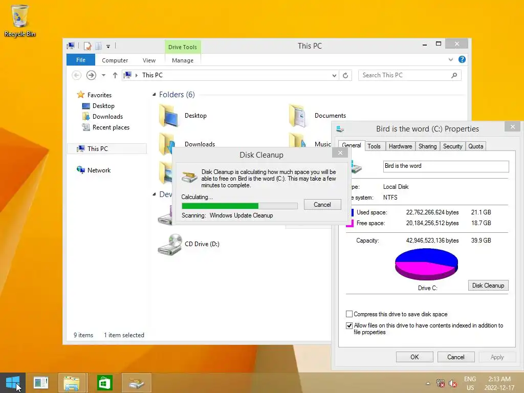Open the recent locations dropdown arrow
Screen dimensions: 524x393
(x=103, y=75)
